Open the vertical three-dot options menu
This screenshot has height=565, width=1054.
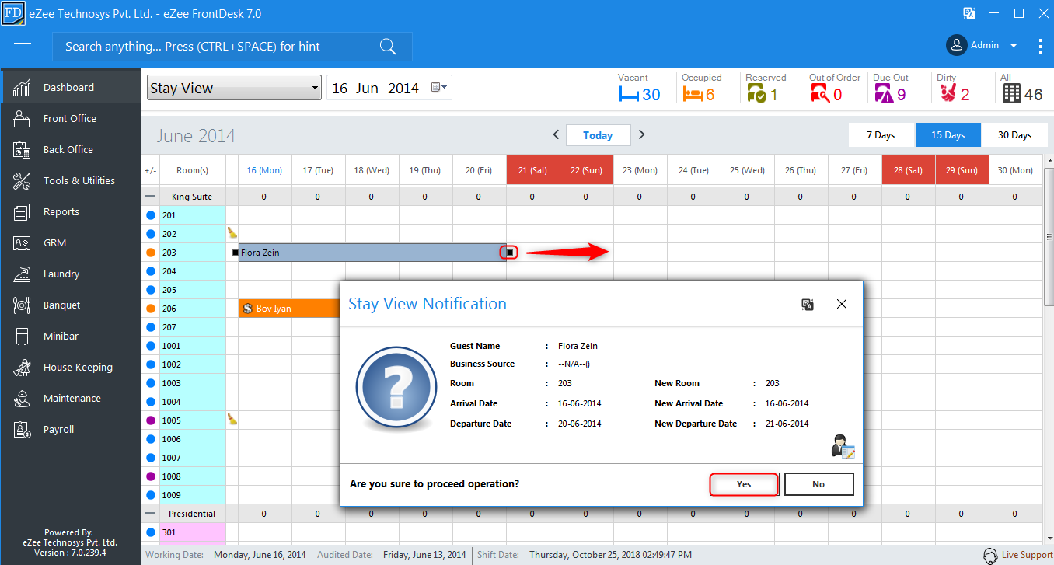pyautogui.click(x=1040, y=46)
